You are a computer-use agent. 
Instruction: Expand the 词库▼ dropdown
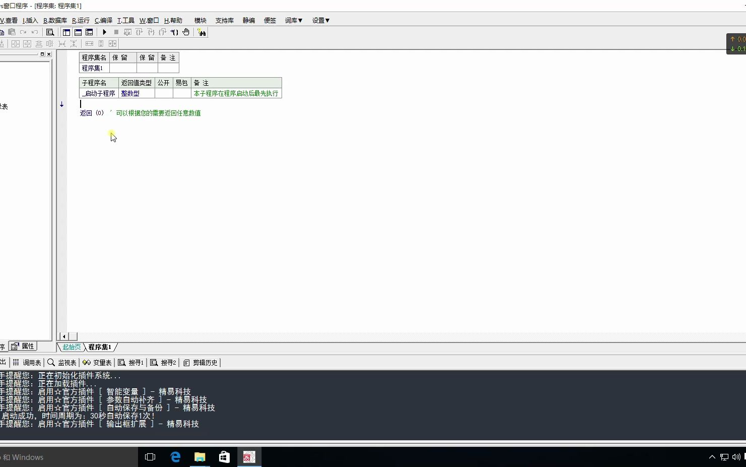point(294,21)
